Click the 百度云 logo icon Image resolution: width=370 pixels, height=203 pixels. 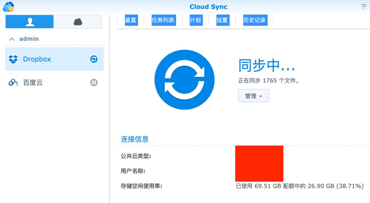[13, 83]
